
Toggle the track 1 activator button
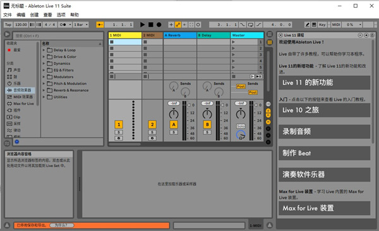119,125
